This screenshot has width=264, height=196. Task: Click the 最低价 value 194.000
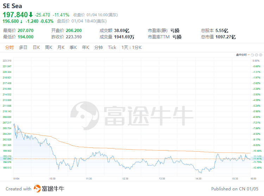point(26,37)
